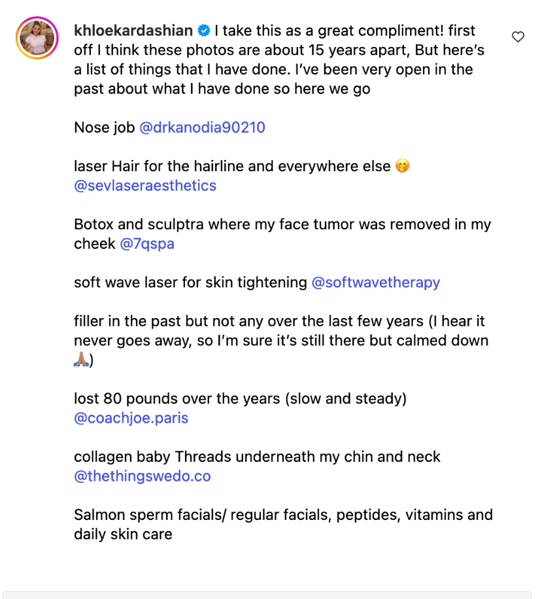Open the commenter's profile picture
Viewport: 538px width, 599px height.
pyautogui.click(x=37, y=38)
